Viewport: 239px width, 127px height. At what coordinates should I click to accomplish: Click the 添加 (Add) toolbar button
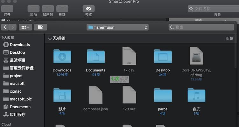[x=33, y=9]
